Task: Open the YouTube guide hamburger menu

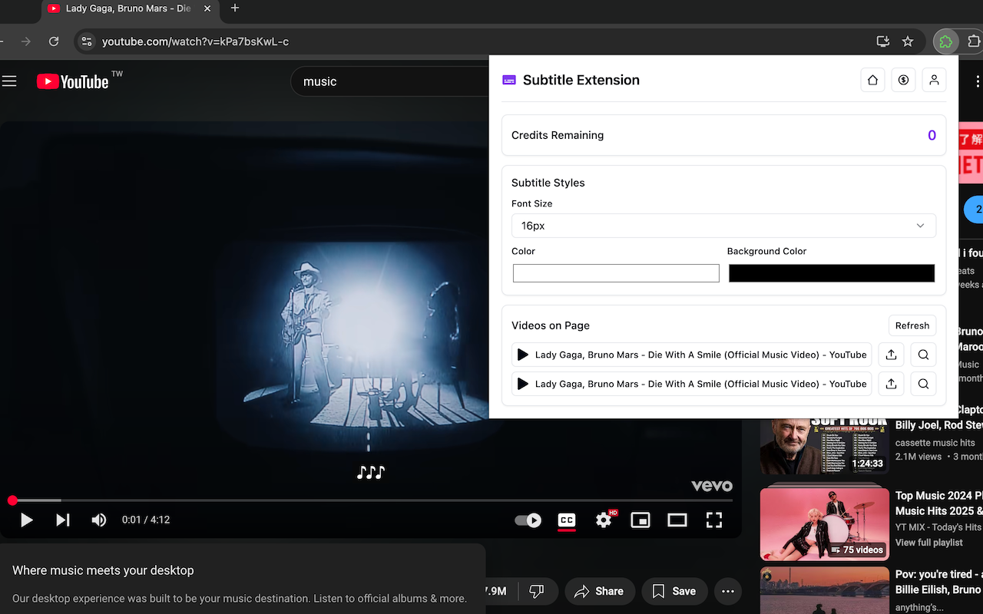Action: (x=9, y=81)
